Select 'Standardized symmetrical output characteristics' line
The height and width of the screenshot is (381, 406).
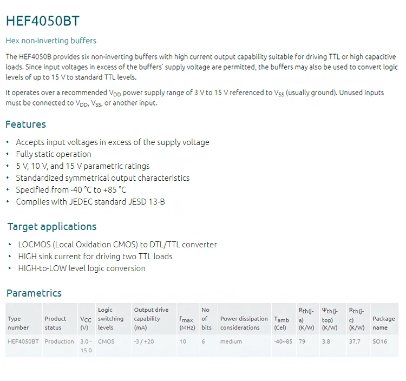103,178
